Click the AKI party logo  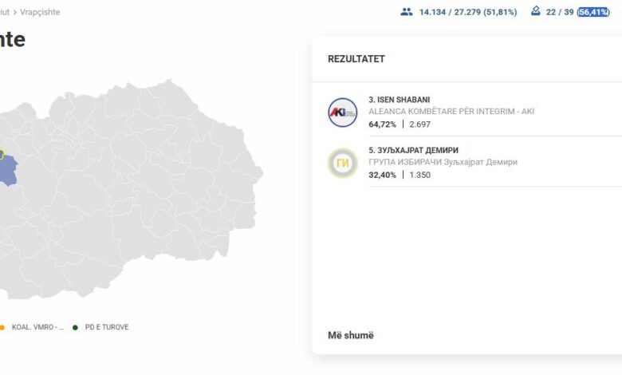coord(343,112)
